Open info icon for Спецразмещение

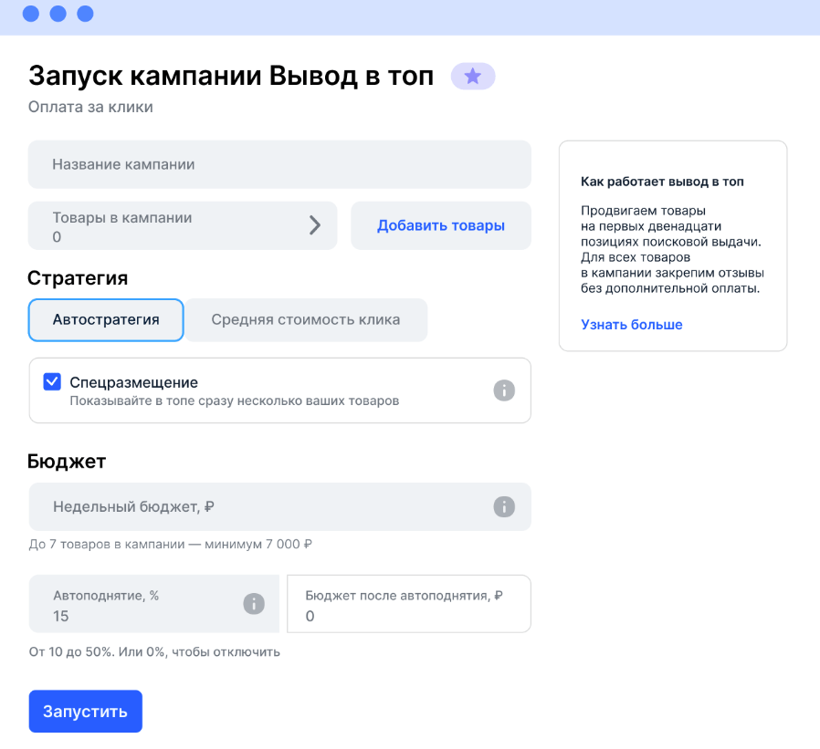pyautogui.click(x=504, y=390)
